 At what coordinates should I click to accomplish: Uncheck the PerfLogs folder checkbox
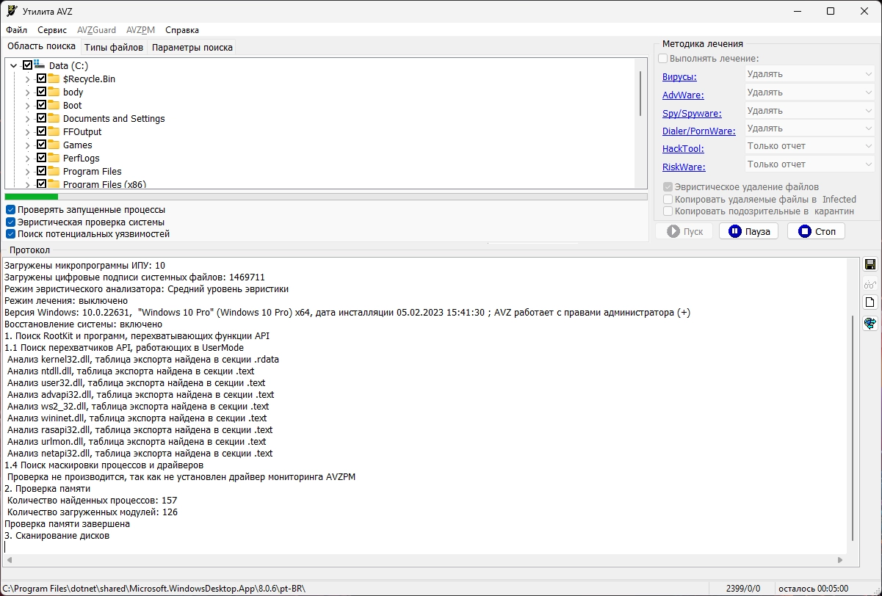point(41,158)
